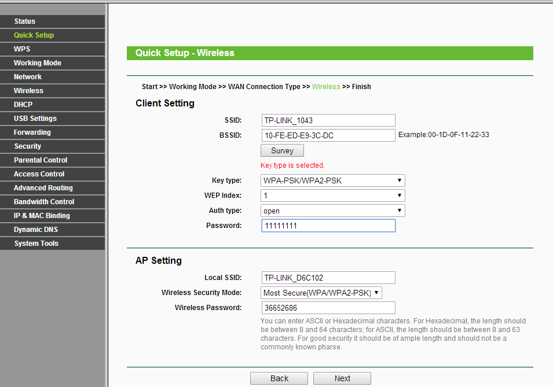Image resolution: width=553 pixels, height=387 pixels.
Task: Click the Client Setting heading
Action: click(165, 104)
